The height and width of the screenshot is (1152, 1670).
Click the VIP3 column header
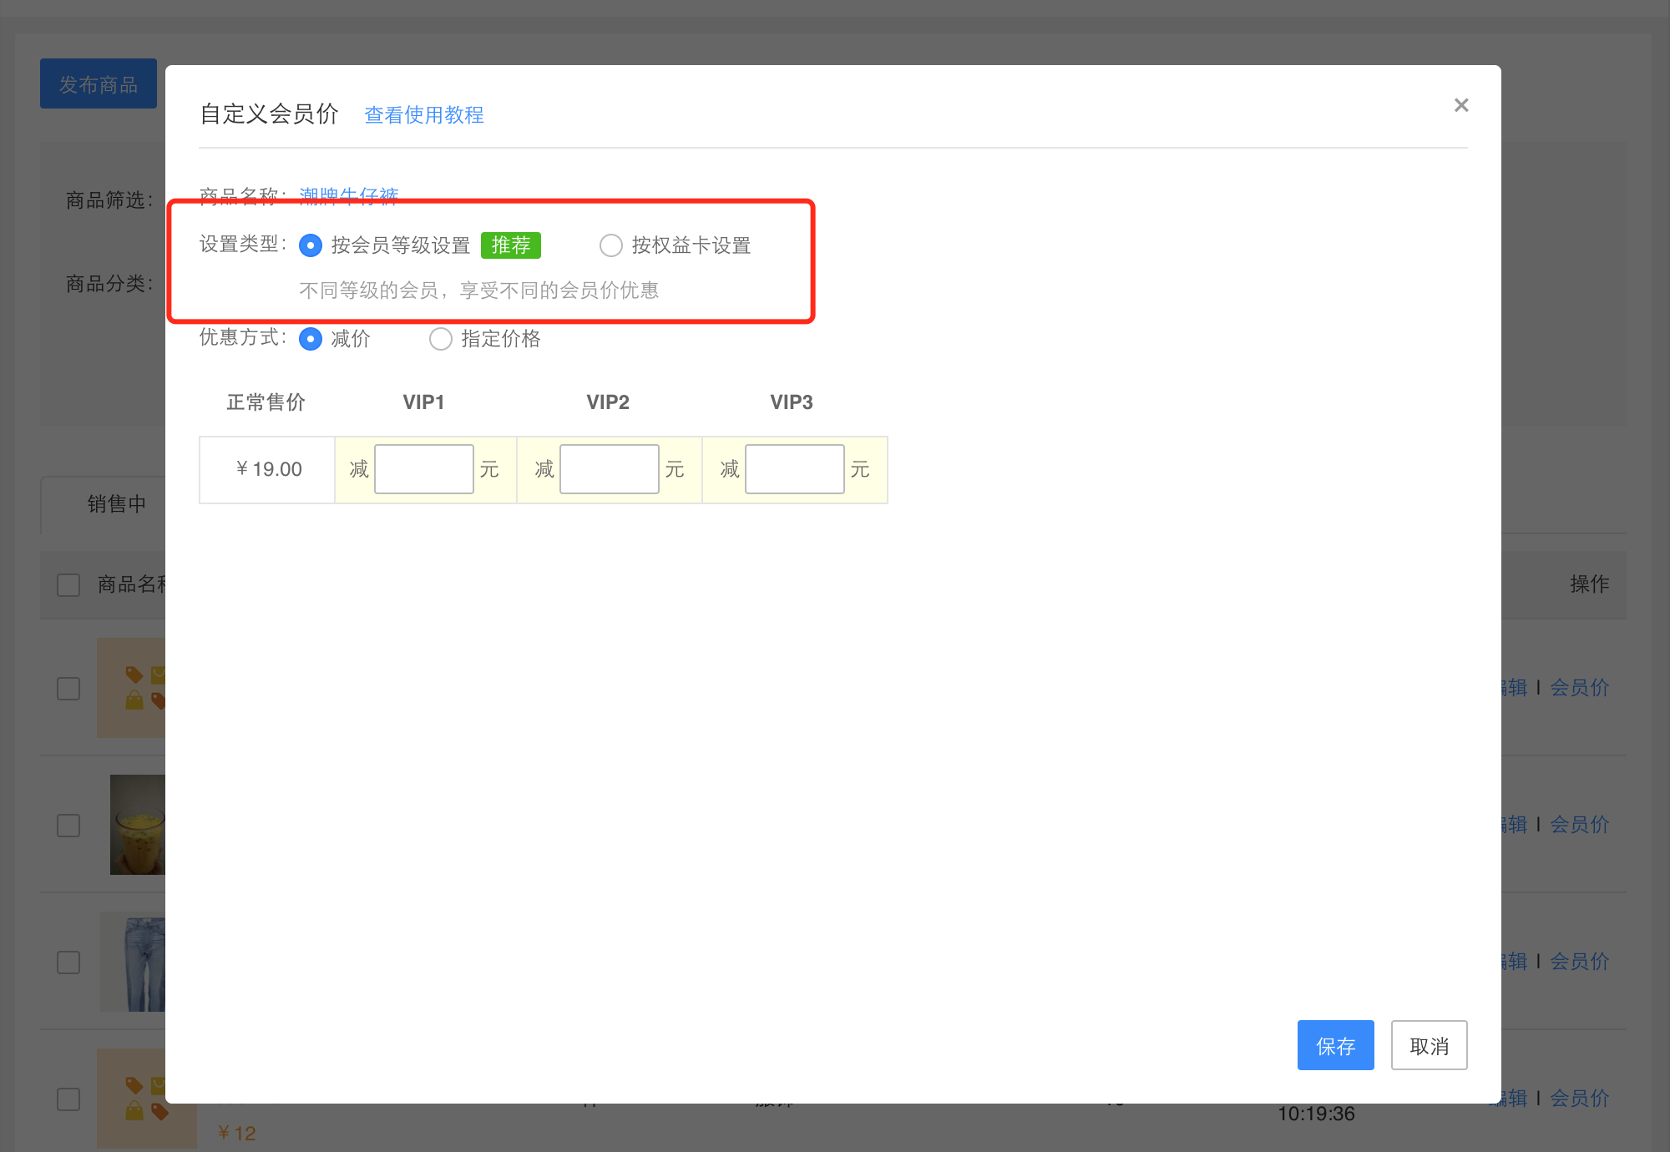[x=792, y=402]
